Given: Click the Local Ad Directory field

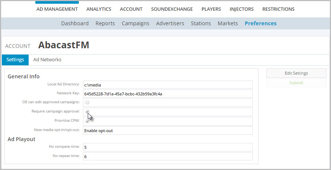Looking at the screenshot, I should point(168,85).
